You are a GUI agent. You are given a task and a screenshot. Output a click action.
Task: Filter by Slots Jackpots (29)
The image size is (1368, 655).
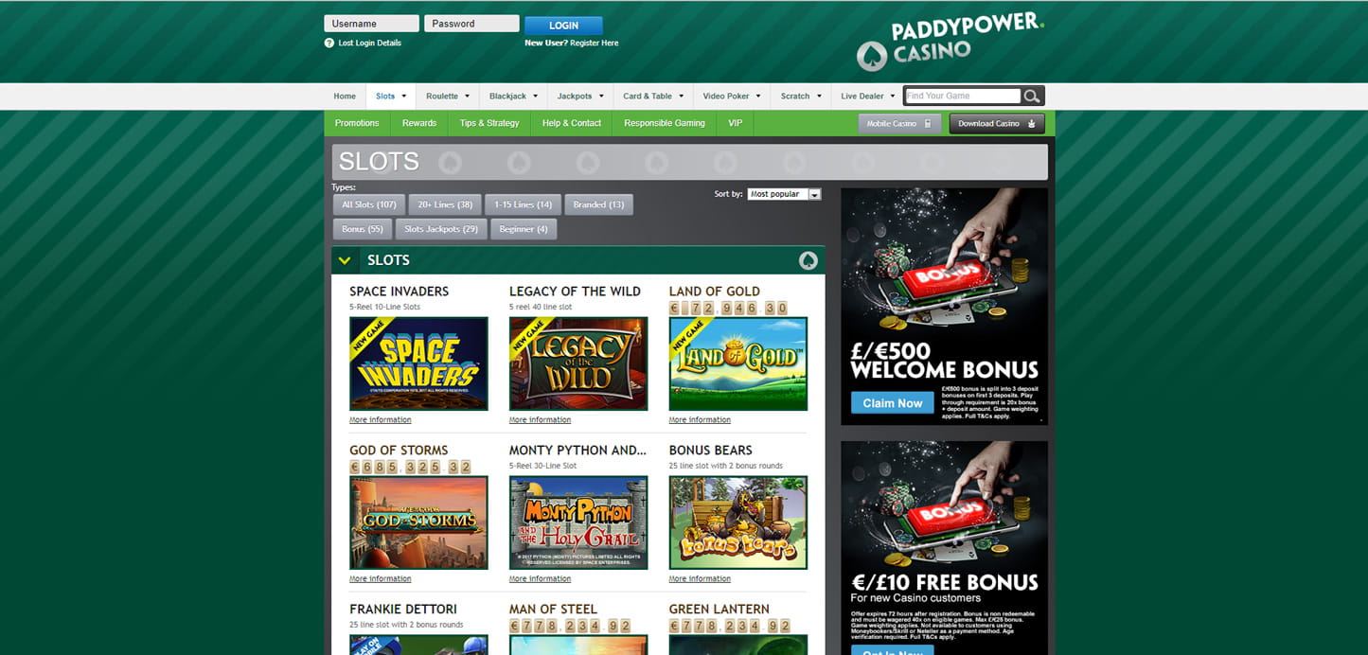click(440, 229)
